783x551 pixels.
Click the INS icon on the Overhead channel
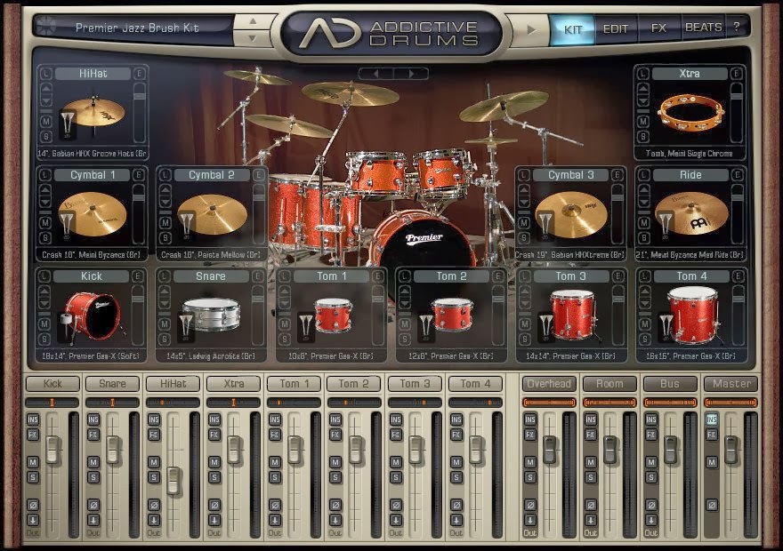pyautogui.click(x=529, y=419)
